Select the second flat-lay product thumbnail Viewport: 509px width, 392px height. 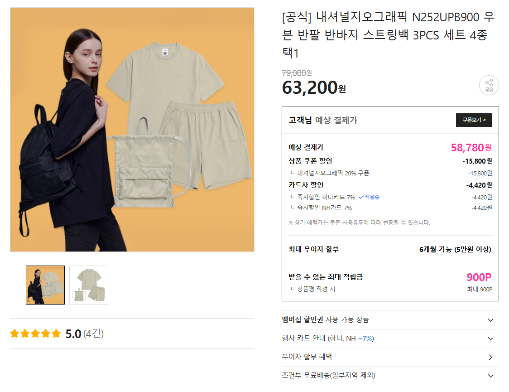click(x=89, y=285)
